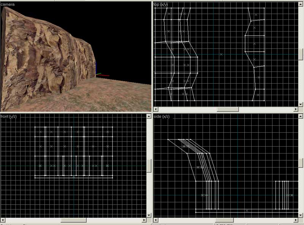304x225 pixels.
Task: Select the vertical scrollbar thumb in top (x/y) view
Action: 301,54
